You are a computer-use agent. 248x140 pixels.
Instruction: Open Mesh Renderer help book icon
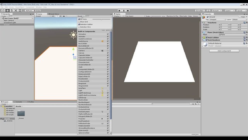coord(245,40)
